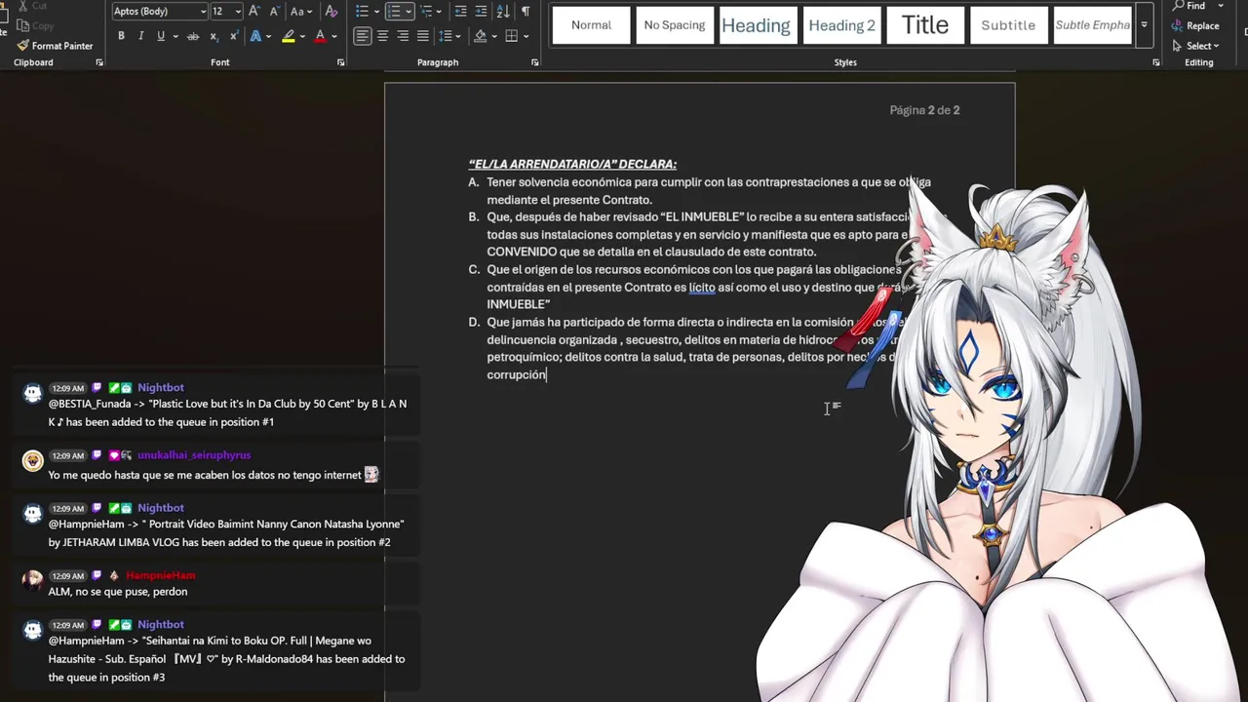Click HampnieHam username in chat
Viewport: 1248px width, 702px height.
(161, 575)
